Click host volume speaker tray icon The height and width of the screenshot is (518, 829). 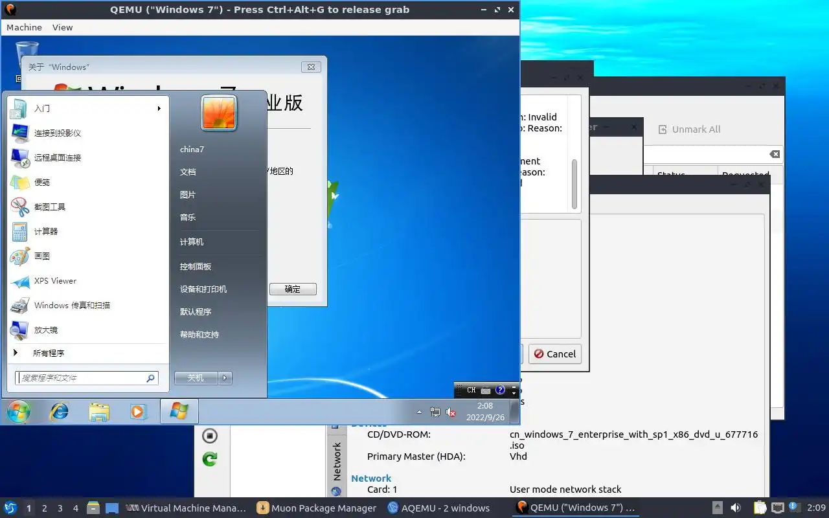pos(736,508)
